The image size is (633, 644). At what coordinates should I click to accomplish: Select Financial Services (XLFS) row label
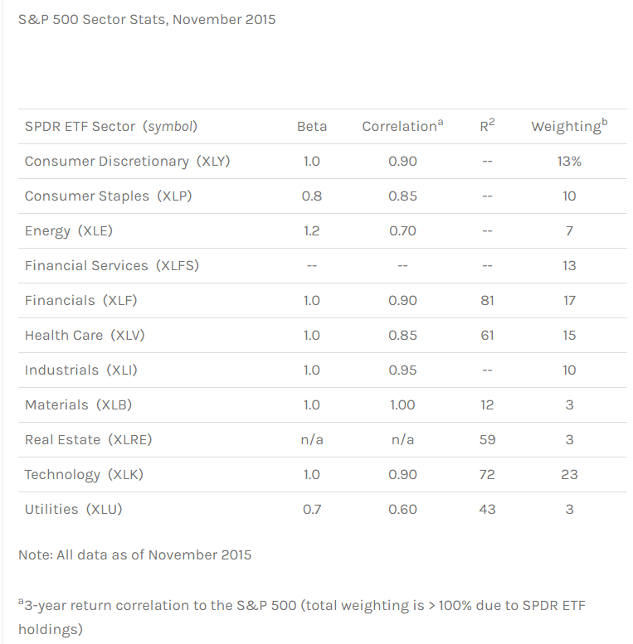point(112,266)
